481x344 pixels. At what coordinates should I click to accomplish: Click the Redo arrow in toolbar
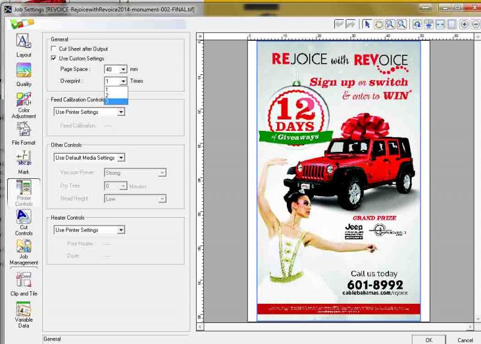coord(351,24)
